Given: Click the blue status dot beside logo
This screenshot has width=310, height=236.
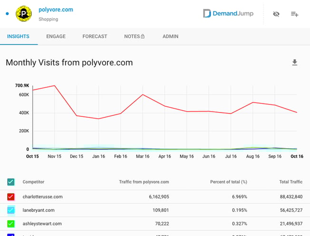Looking at the screenshot, I should 7,14.
